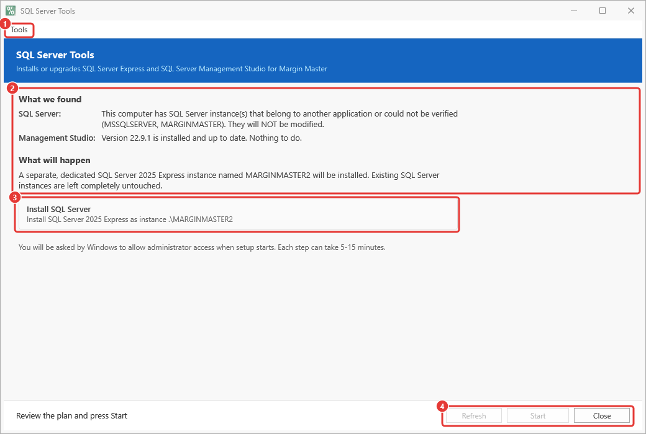Click the SQL Server Tools app icon in title bar
The height and width of the screenshot is (434, 646).
11,11
